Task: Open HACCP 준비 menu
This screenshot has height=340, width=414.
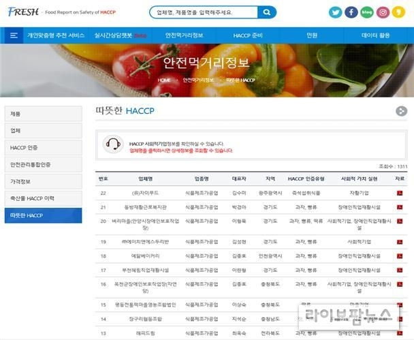Action: 248,35
